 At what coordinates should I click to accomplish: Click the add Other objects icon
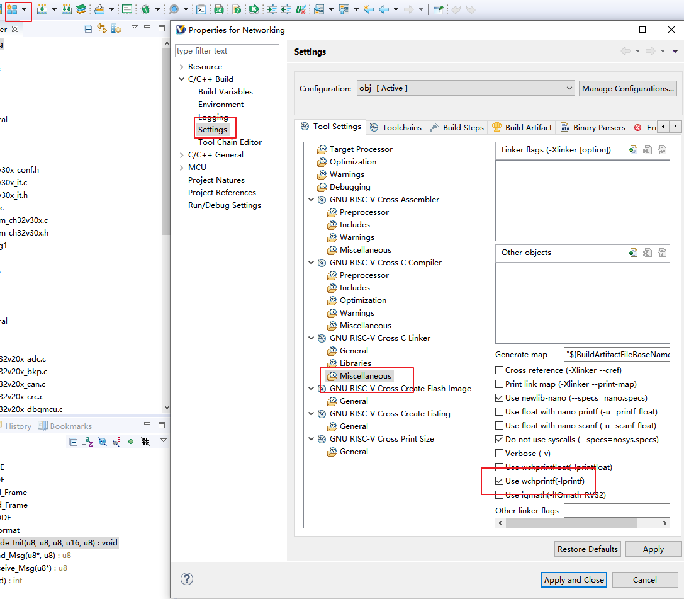(633, 253)
